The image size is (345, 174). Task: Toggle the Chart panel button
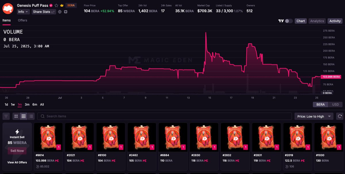pyautogui.click(x=301, y=21)
